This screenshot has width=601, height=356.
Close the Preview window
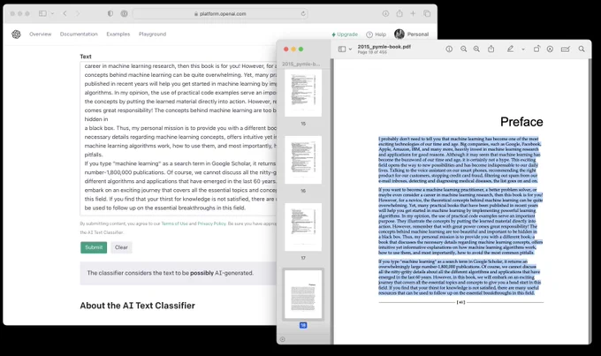(x=286, y=49)
